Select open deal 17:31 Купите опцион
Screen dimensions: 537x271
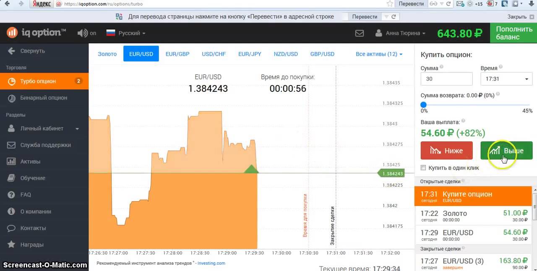[x=474, y=196]
